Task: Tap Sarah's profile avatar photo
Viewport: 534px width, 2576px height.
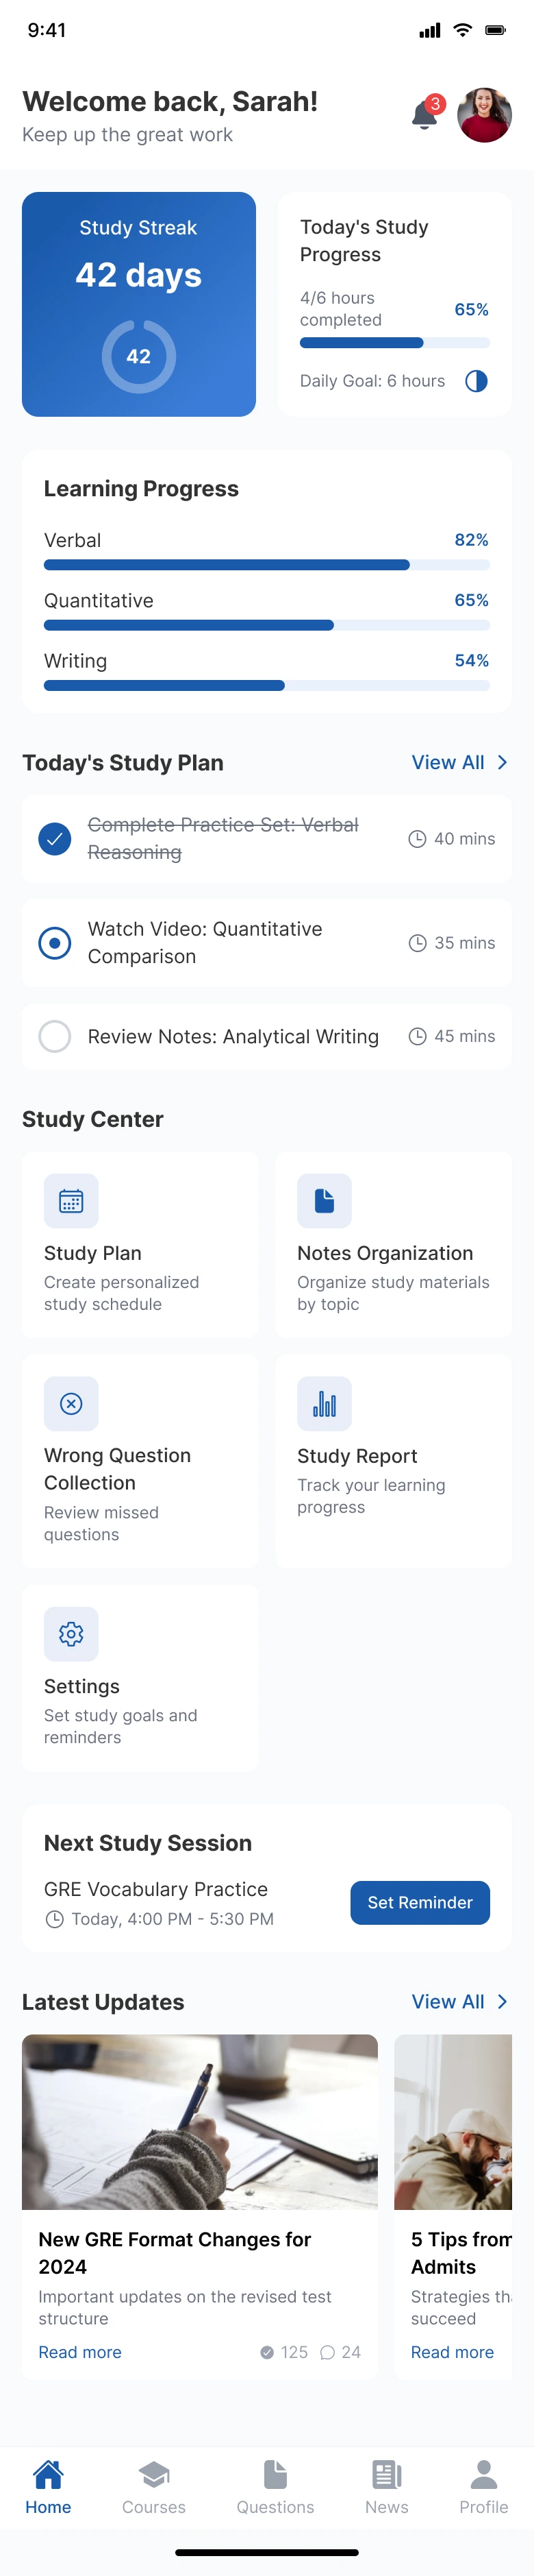Action: click(484, 115)
